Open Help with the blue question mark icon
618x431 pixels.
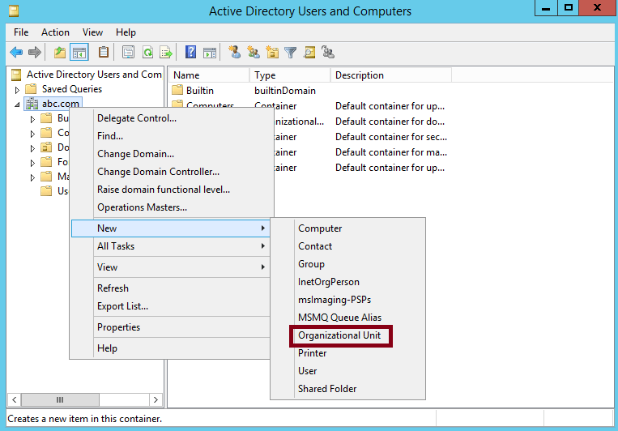tap(191, 52)
